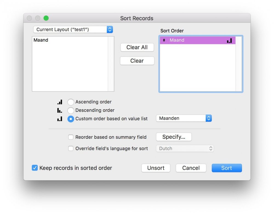This screenshot has height=214, width=274.
Task: Click the Specify... button
Action: pos(174,137)
